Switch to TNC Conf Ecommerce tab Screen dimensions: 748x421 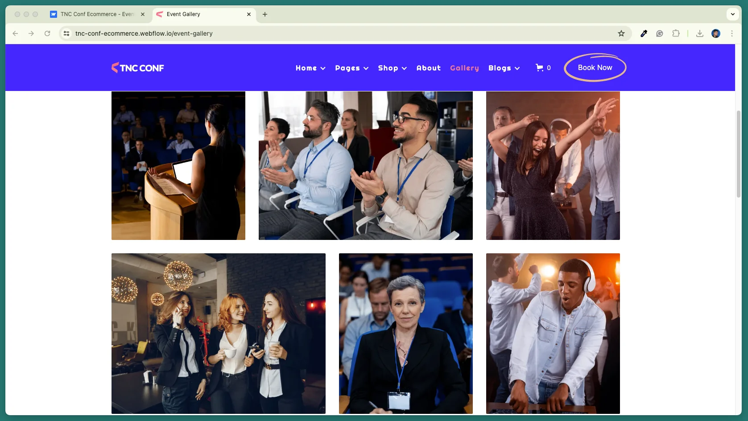click(98, 14)
